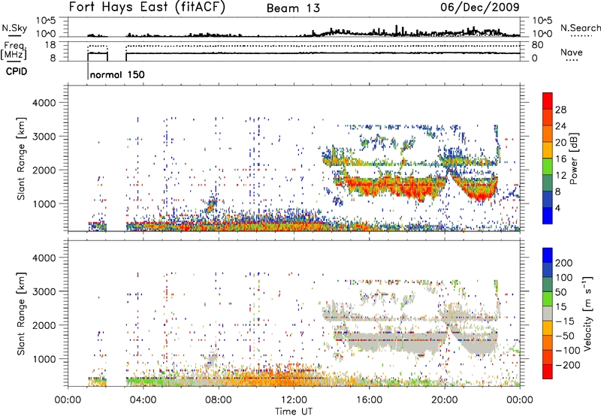Click the 'N.Search' legend label
601x416 pixels.
tap(580, 28)
